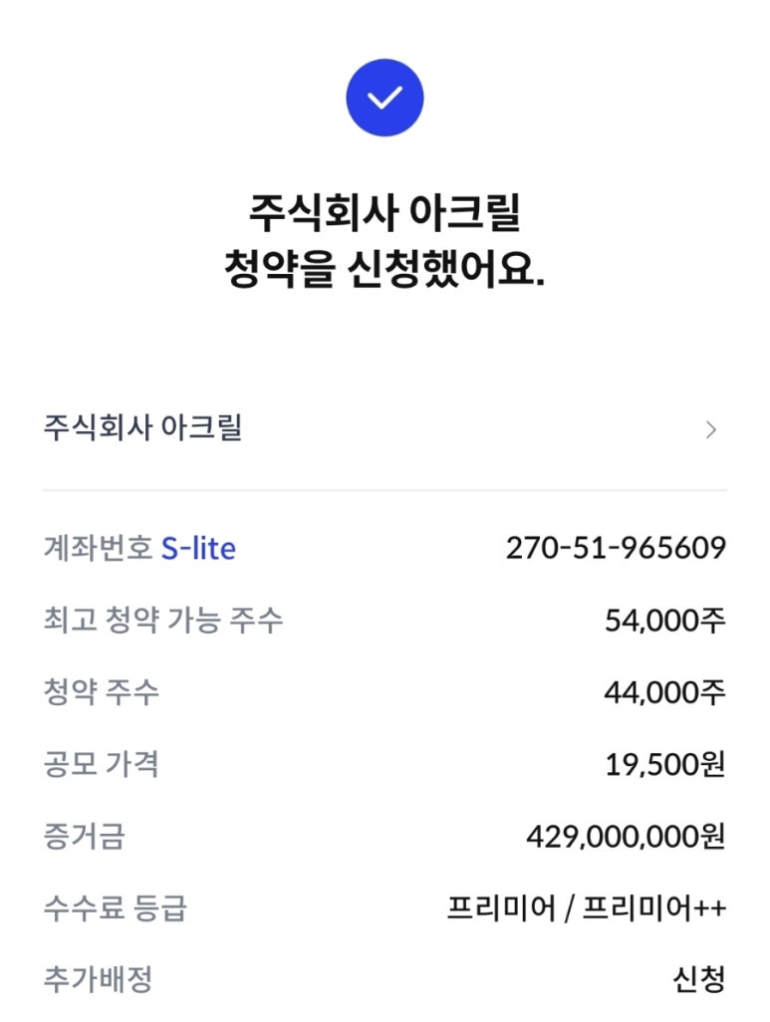This screenshot has width=770, height=1022.
Task: Expand the chevron arrow beside 주식회사 아크릴
Action: tap(710, 430)
